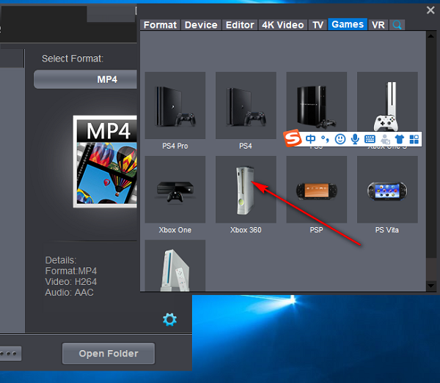The height and width of the screenshot is (383, 440).
Task: Click the Sogou S logo icon
Action: click(293, 138)
